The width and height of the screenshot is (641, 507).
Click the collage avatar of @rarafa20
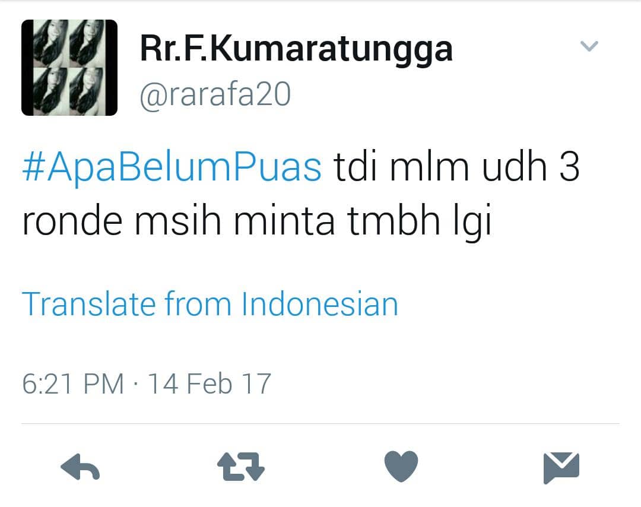(x=69, y=68)
